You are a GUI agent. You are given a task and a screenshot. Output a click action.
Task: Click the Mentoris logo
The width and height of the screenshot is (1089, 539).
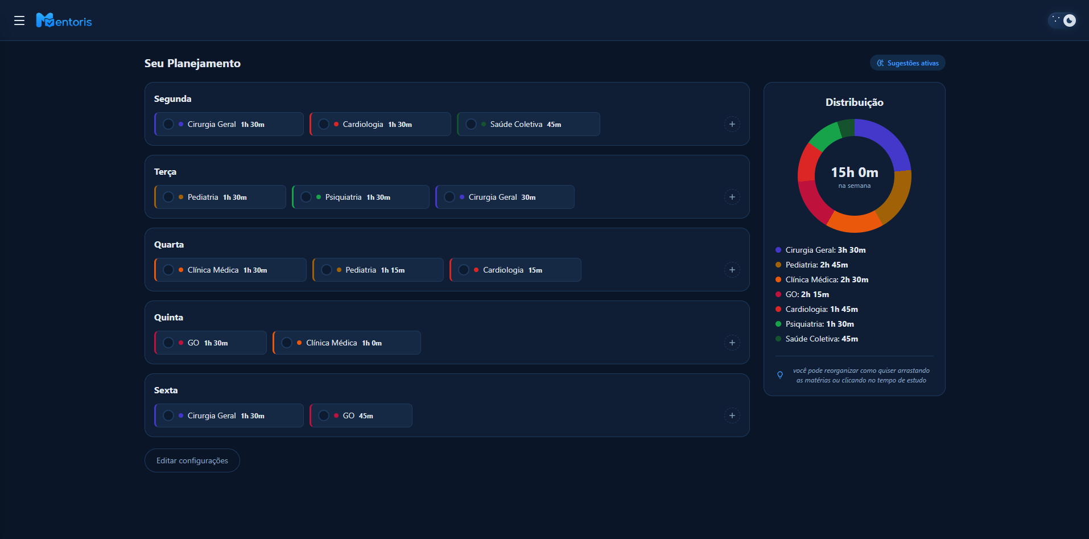tap(64, 21)
